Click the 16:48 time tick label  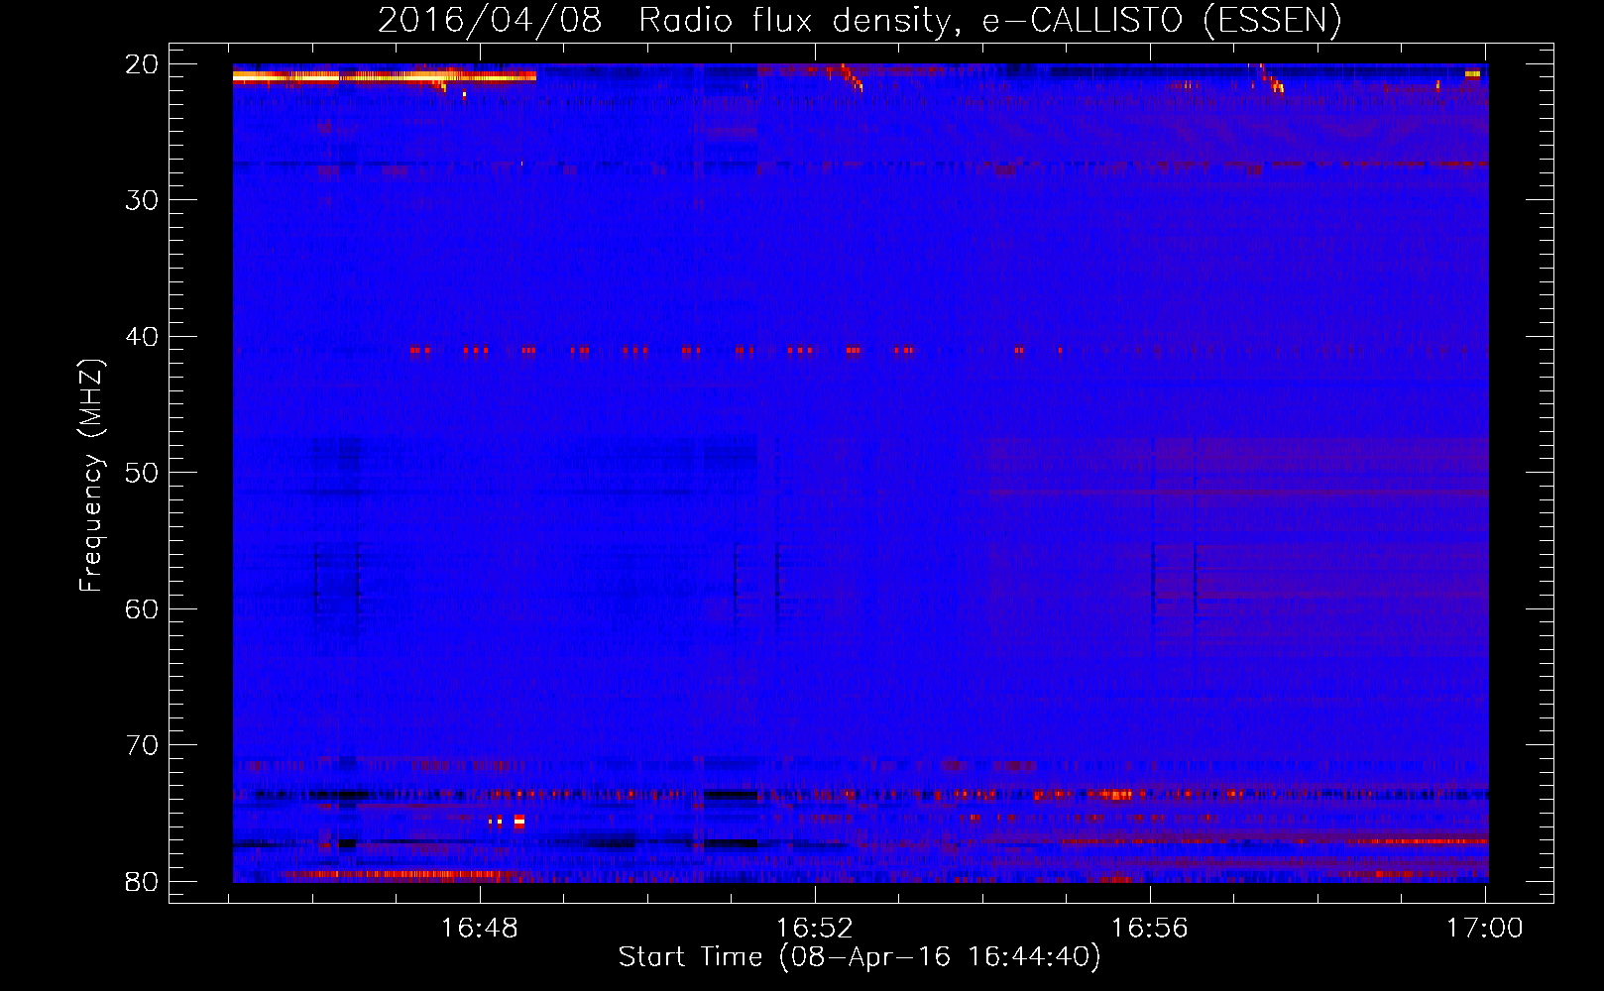480,929
